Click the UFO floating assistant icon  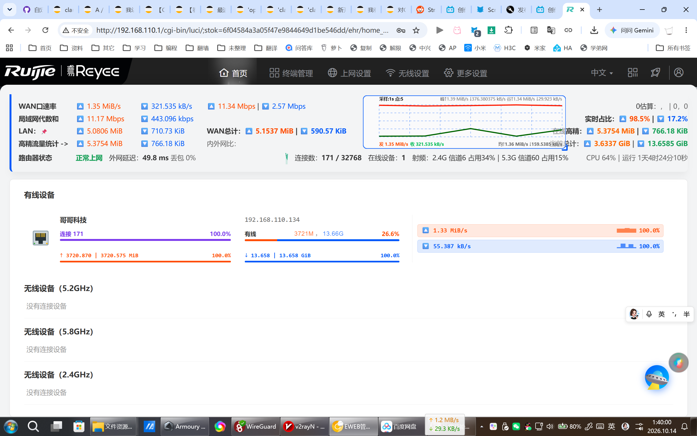(x=657, y=377)
